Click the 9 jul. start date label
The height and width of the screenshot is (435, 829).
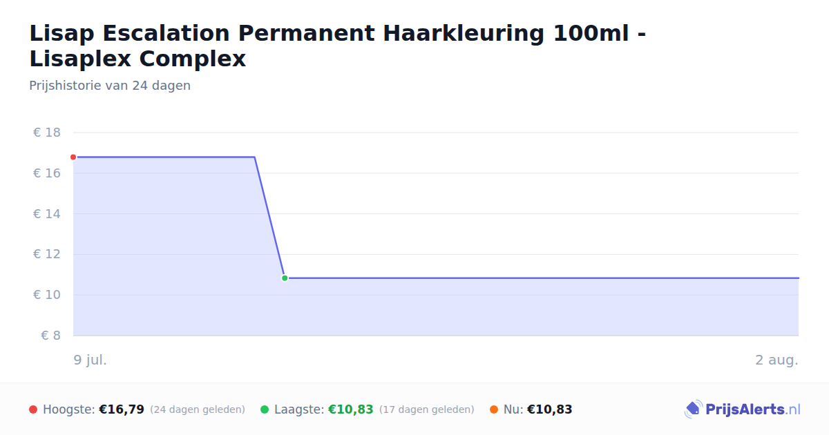(x=90, y=360)
